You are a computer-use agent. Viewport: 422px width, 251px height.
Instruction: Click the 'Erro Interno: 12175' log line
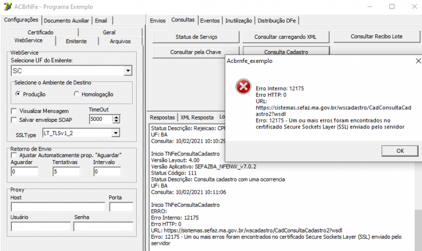pyautogui.click(x=174, y=218)
